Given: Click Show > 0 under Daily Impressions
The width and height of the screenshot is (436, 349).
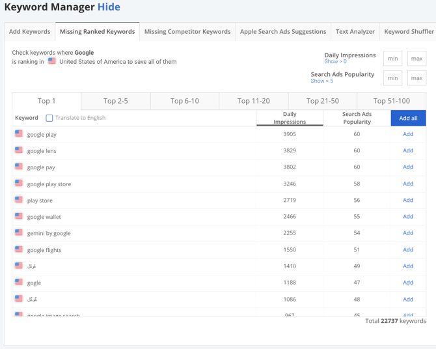Looking at the screenshot, I should click(x=335, y=62).
